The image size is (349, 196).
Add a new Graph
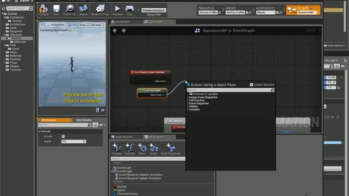coord(154,149)
